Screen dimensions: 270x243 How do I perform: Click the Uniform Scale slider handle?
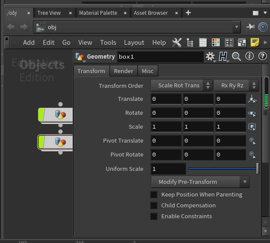pos(257,168)
